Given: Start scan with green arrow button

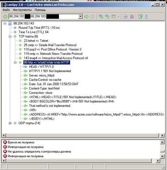Looking at the screenshot, I should pyautogui.click(x=86, y=17).
